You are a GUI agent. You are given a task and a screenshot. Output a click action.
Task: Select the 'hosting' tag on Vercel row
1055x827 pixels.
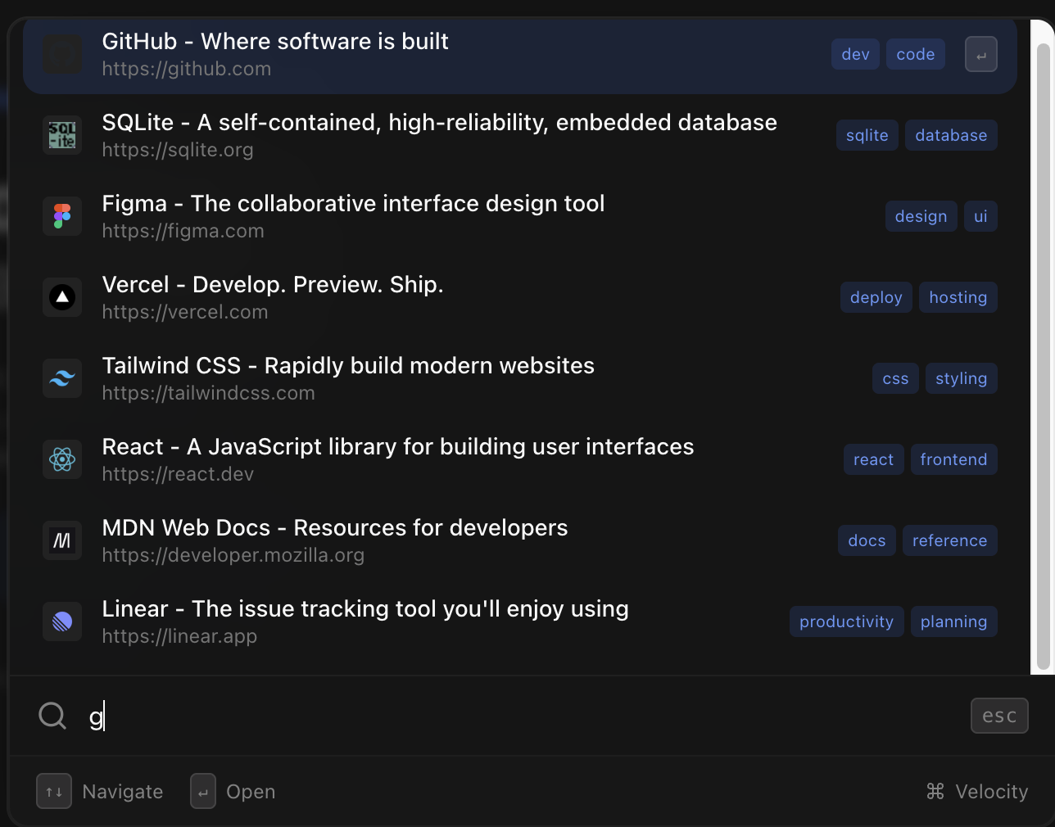(x=958, y=297)
